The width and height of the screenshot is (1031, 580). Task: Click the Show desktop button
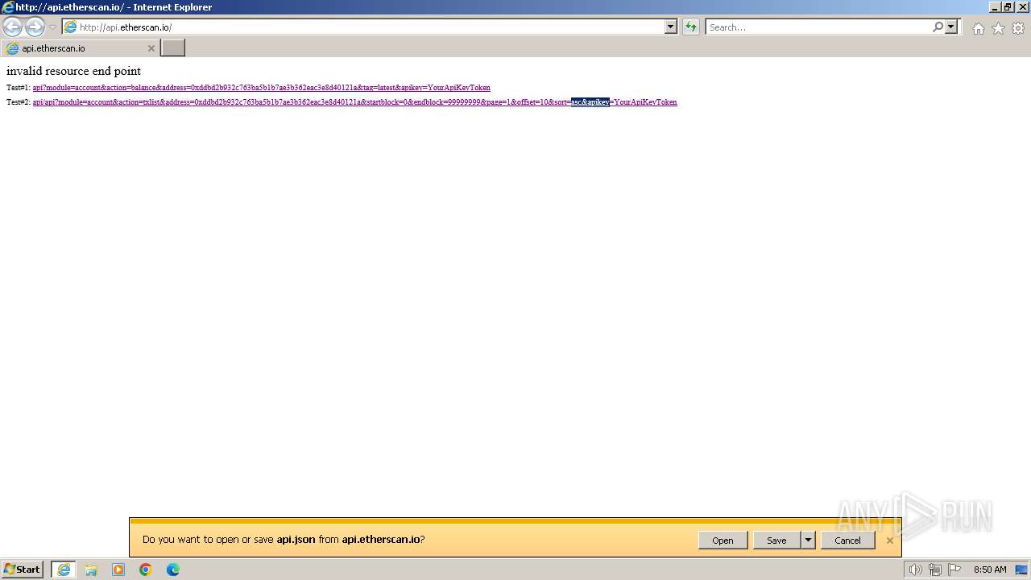tap(1021, 570)
